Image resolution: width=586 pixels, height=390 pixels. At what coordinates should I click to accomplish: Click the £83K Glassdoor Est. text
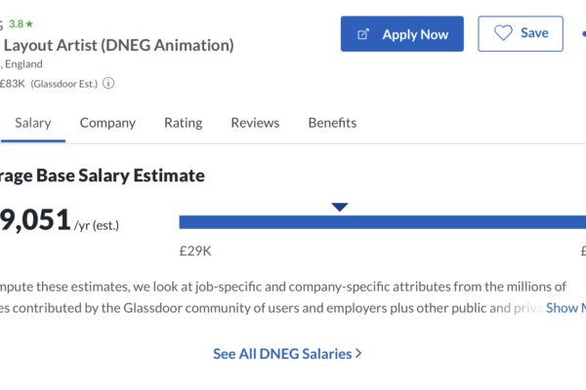tap(49, 84)
